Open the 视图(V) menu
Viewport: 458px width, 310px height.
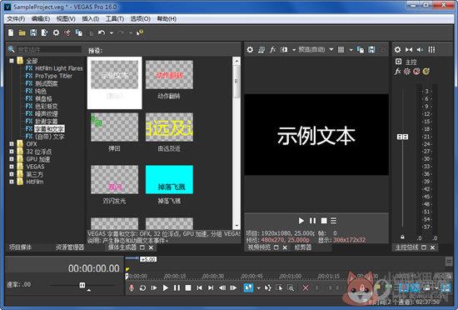pos(66,19)
